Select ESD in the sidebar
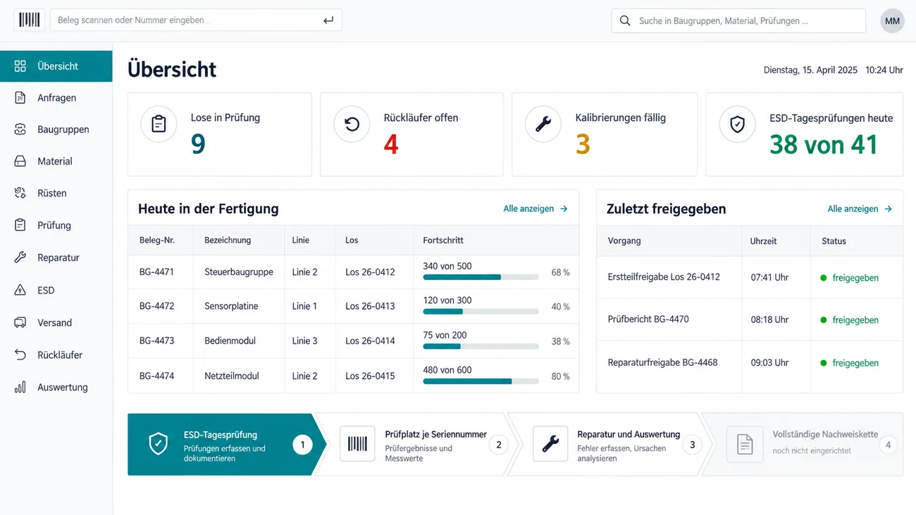Screen dimensions: 916x515 (56, 290)
